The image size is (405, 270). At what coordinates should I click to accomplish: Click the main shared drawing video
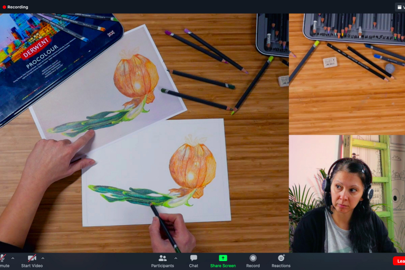144,133
